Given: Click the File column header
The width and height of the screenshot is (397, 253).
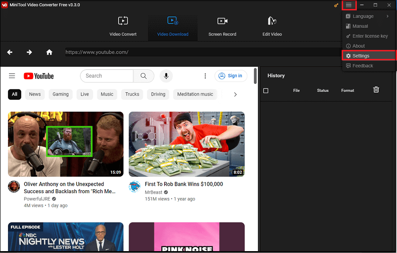Looking at the screenshot, I should (296, 90).
